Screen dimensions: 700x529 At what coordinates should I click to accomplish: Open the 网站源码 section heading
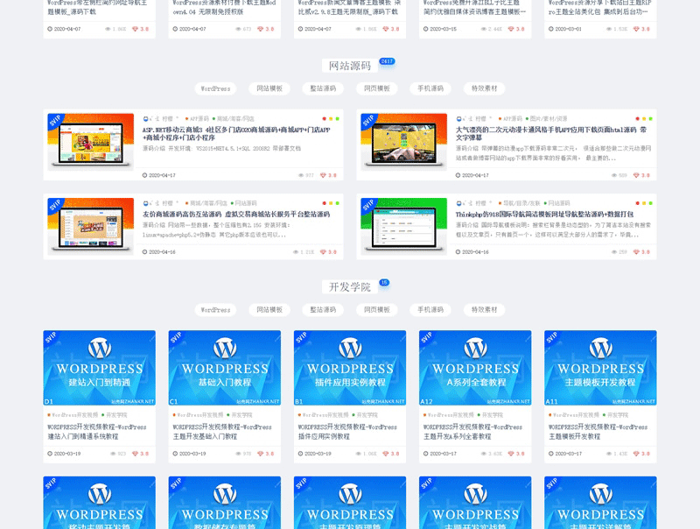(350, 66)
